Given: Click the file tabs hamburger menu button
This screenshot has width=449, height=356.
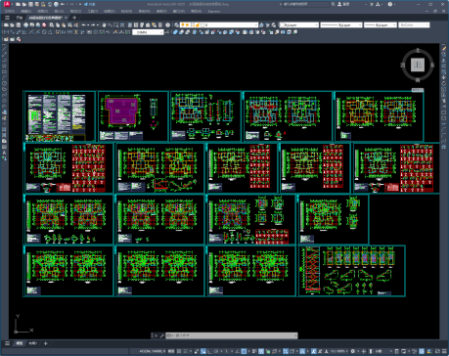Looking at the screenshot, I should 7,18.
